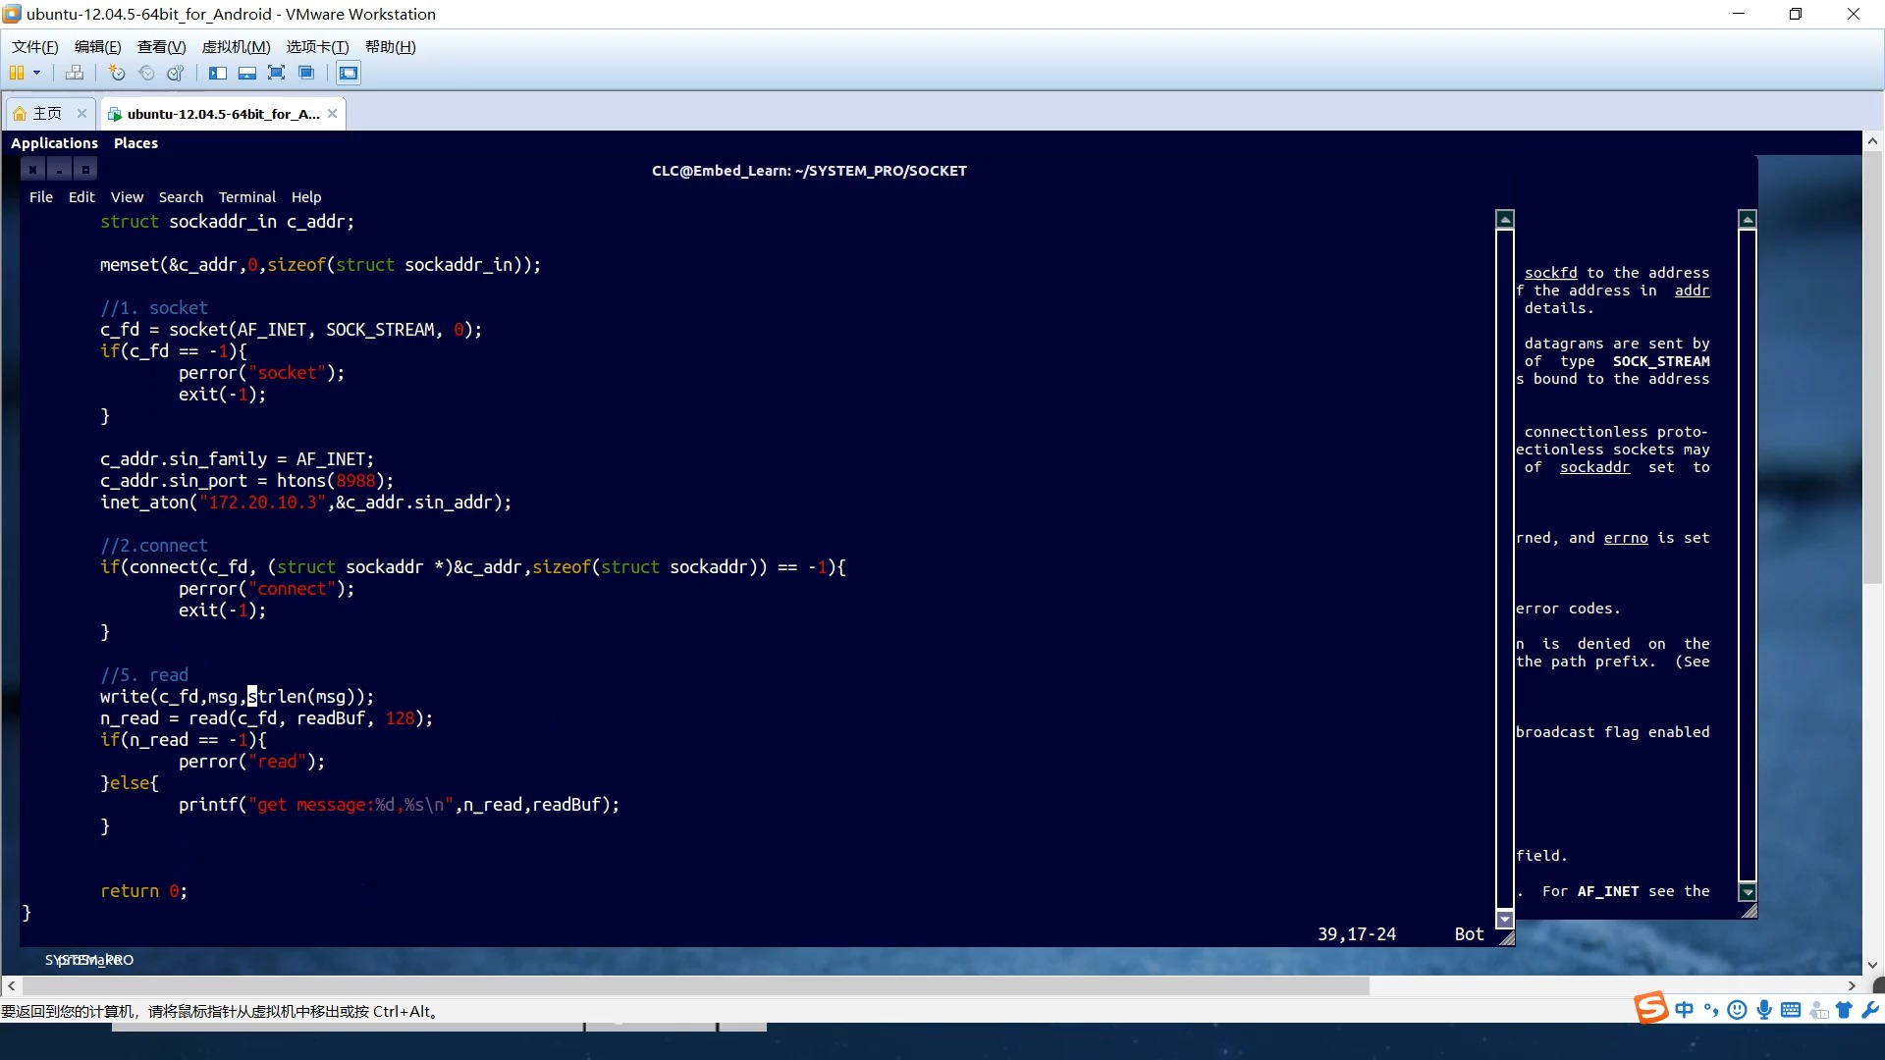This screenshot has height=1060, width=1885.
Task: Toggle the library sidebar panel icon
Action: pos(218,73)
